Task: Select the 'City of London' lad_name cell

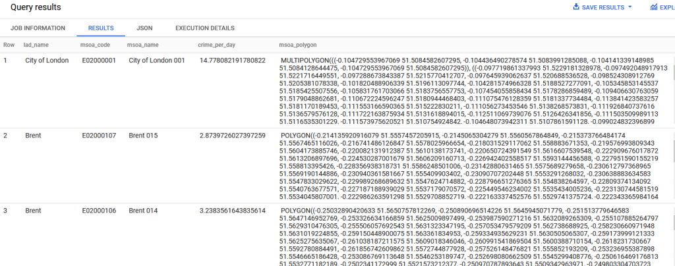Action: [47, 61]
